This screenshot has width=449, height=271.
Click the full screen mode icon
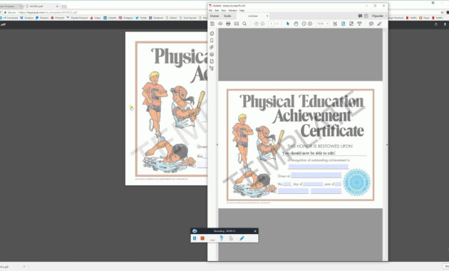pos(351,24)
